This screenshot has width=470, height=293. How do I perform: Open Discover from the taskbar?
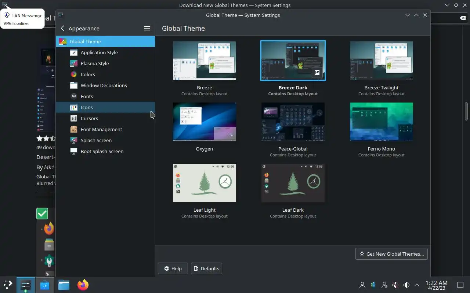click(x=45, y=285)
